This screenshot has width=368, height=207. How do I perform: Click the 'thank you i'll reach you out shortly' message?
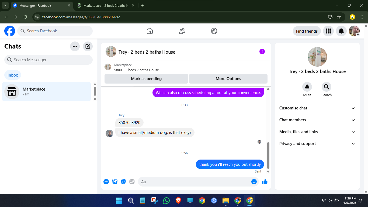[x=230, y=164]
